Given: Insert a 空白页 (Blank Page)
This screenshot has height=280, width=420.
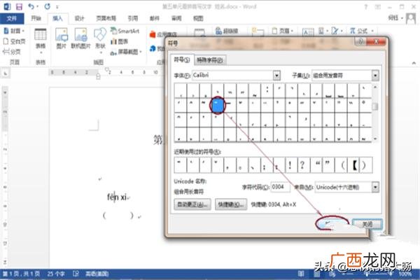Looking at the screenshot, I should (14, 41).
